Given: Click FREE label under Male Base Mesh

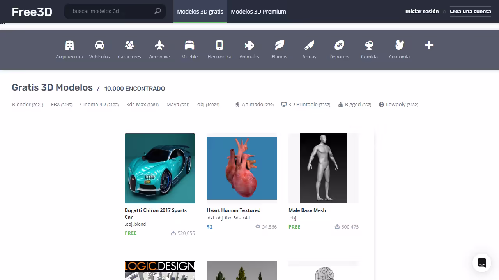Looking at the screenshot, I should (x=294, y=227).
